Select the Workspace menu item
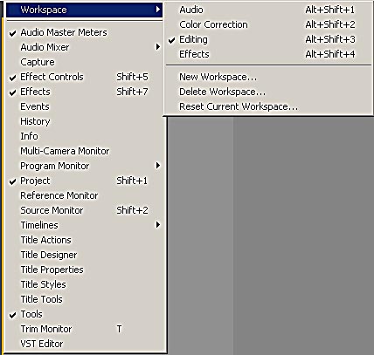Viewport: 374px width, 355px height. (x=85, y=10)
